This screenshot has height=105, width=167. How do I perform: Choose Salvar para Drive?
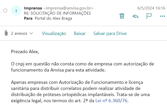pos(110,33)
